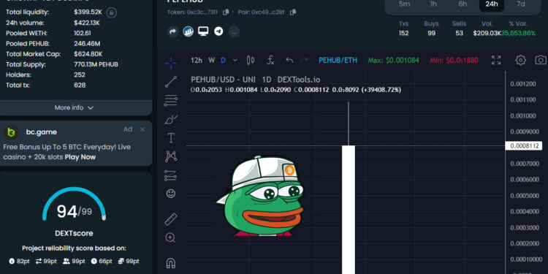Select the trend line drawing tool
This screenshot has height=274, width=548.
[170, 81]
